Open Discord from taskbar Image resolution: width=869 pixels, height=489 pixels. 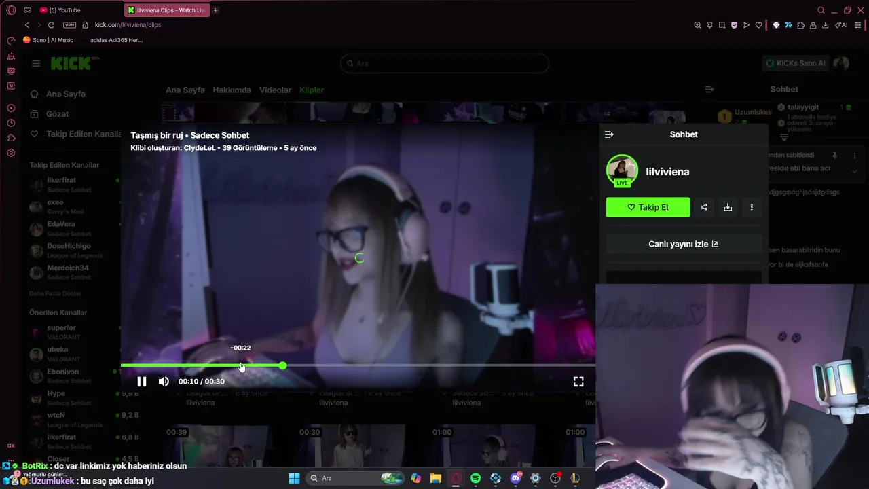[515, 478]
